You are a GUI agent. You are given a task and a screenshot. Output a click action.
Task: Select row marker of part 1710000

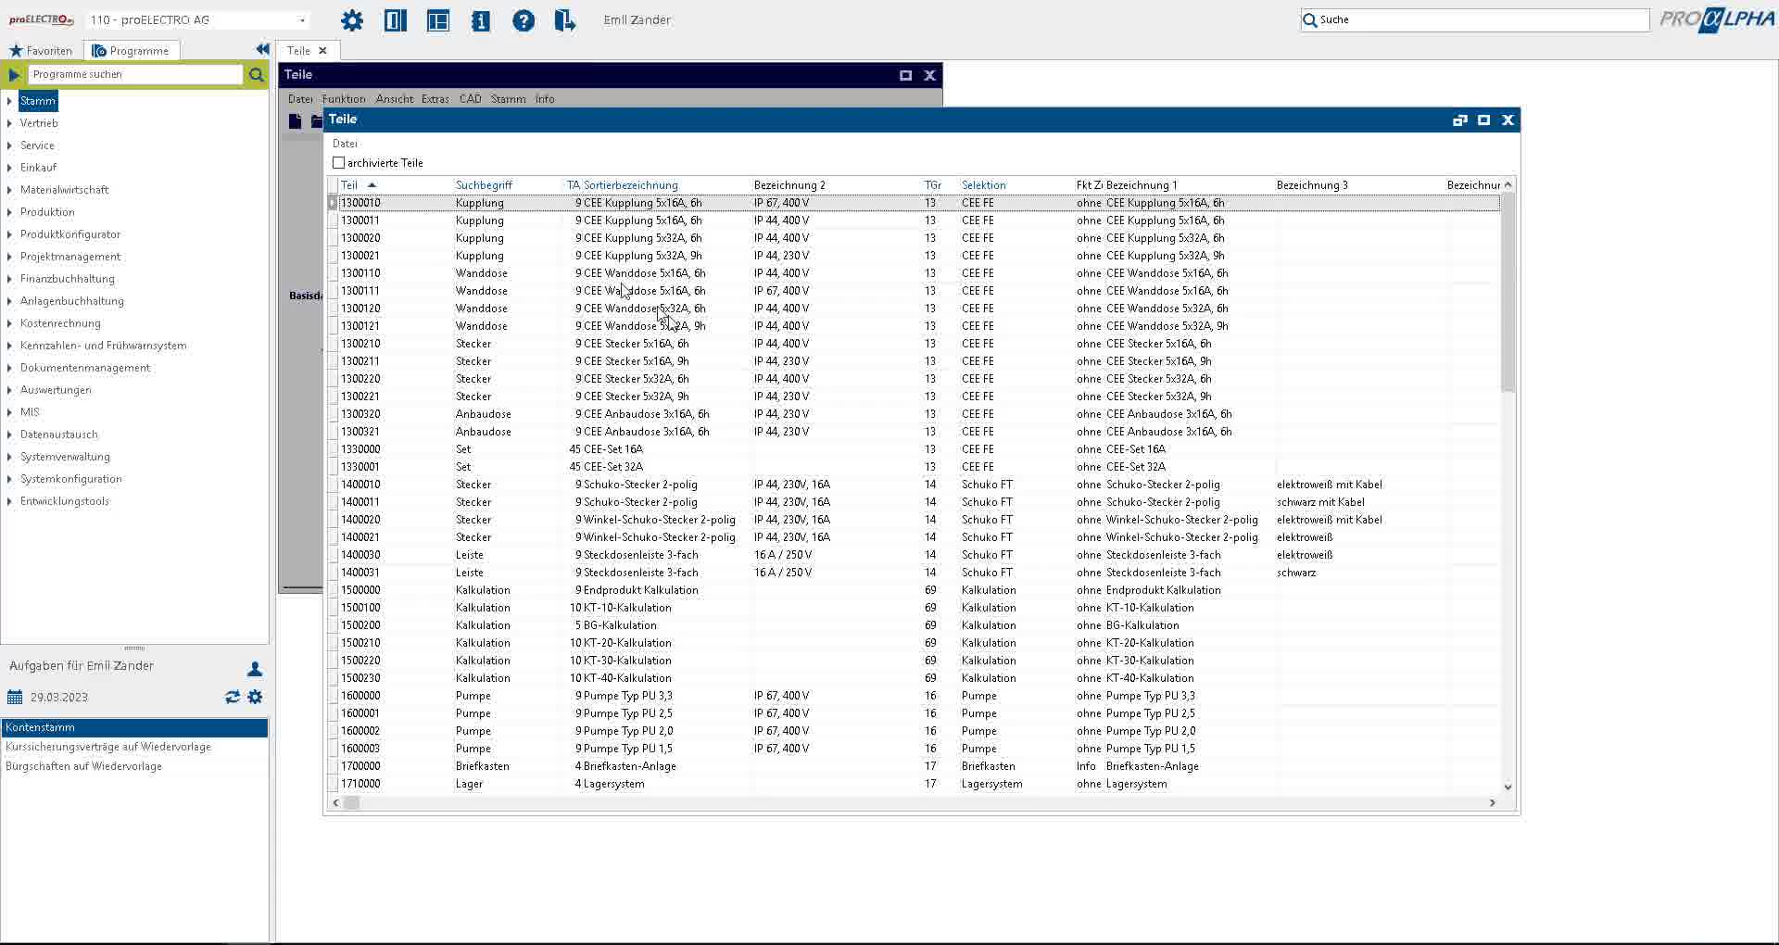[x=333, y=784]
